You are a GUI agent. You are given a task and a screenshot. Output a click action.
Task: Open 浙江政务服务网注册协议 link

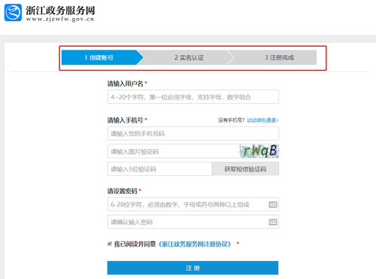point(195,244)
